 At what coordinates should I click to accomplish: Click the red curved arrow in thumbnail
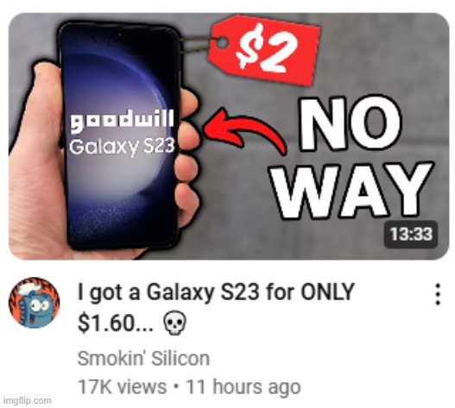(x=244, y=130)
